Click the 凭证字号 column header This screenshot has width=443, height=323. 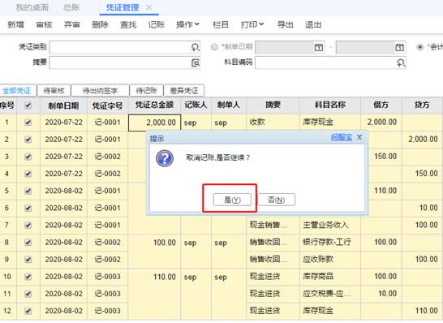(x=108, y=106)
